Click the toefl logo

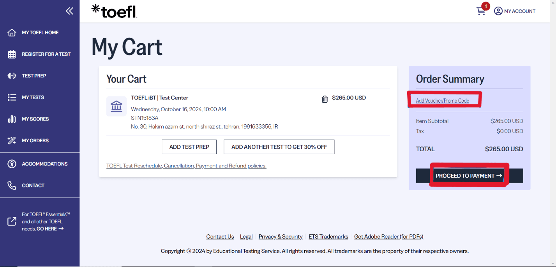[x=114, y=11]
